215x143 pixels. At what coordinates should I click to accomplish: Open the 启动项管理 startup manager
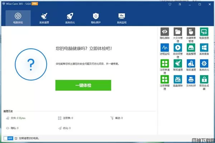(x=178, y=47)
